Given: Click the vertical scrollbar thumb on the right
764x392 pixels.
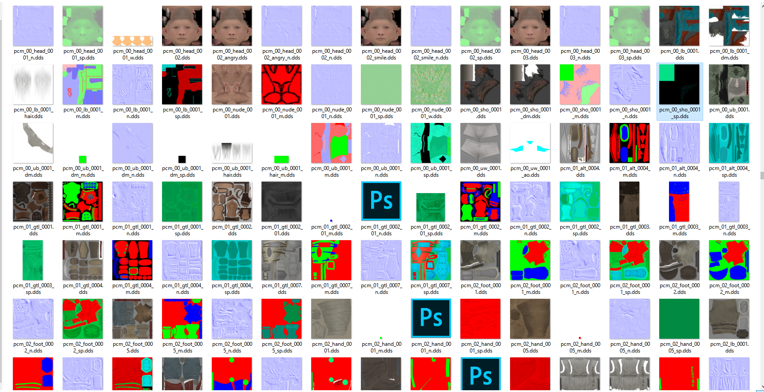Looking at the screenshot, I should 762,175.
